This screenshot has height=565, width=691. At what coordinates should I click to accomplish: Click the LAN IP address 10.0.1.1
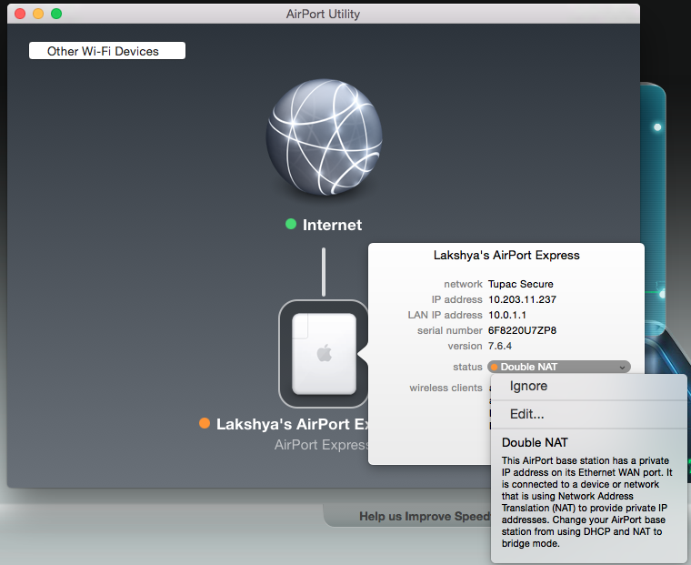pos(507,315)
